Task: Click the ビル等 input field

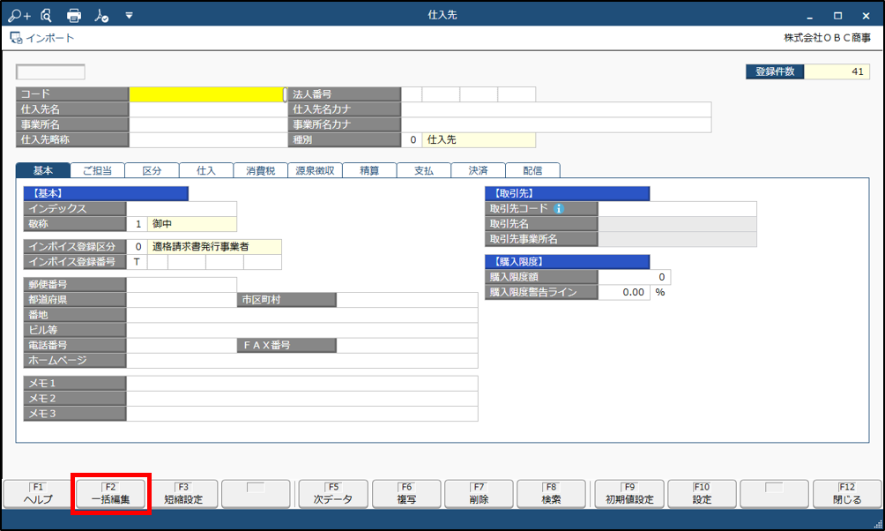Action: click(302, 330)
